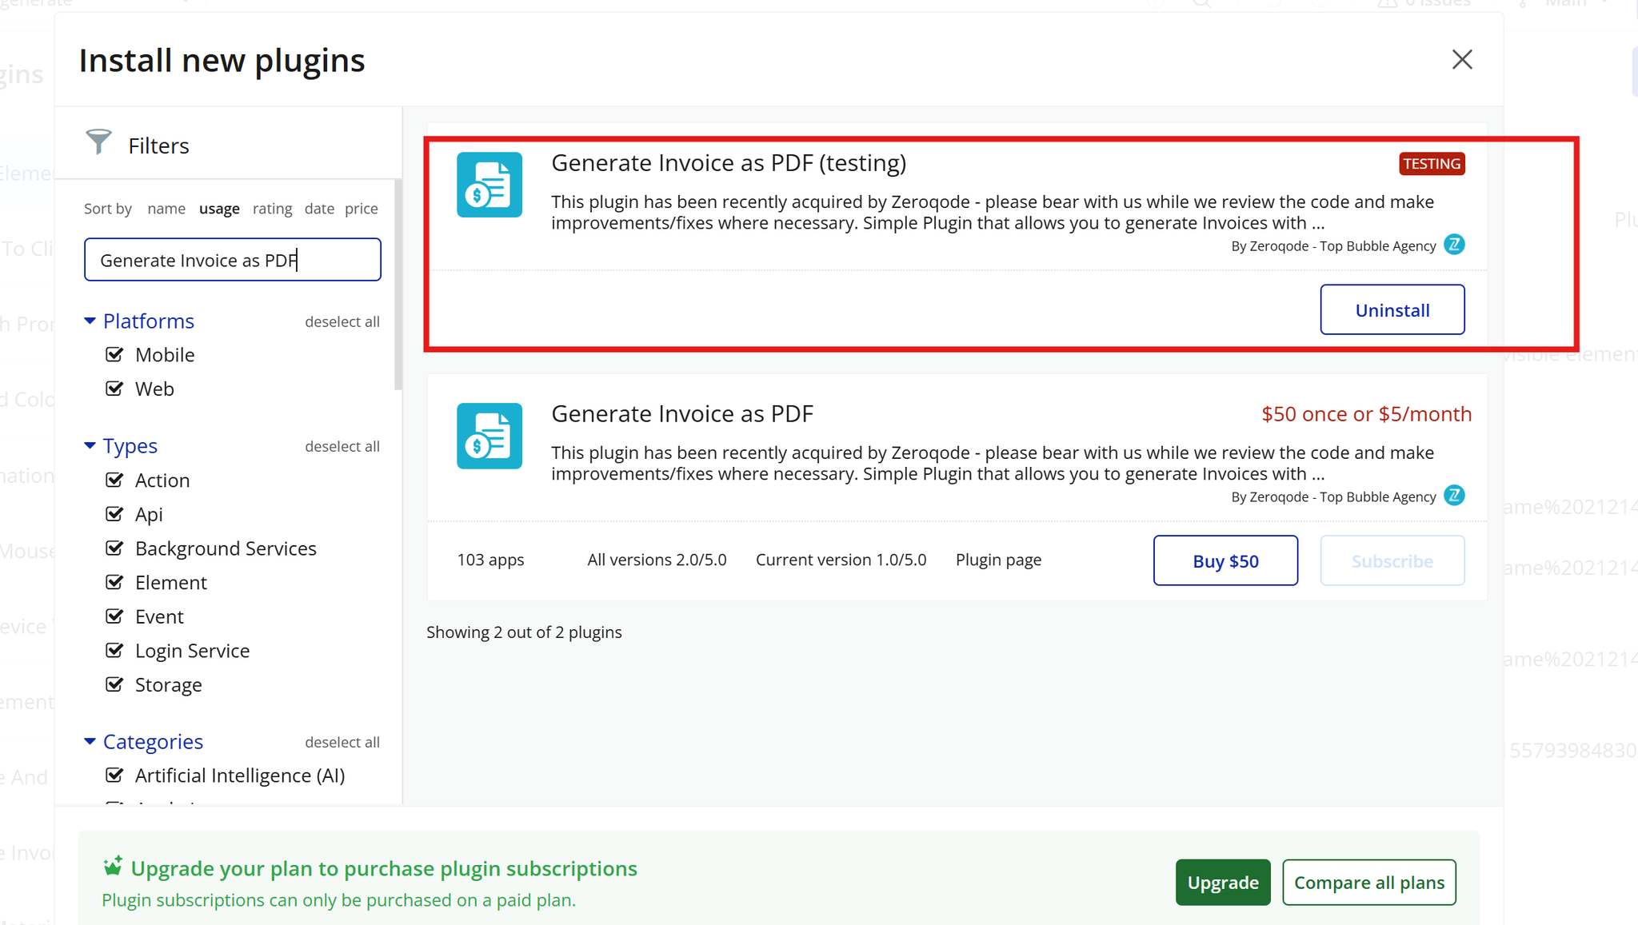1638x925 pixels.
Task: Click Zeroqode badge on paid plugin
Action: pyautogui.click(x=1454, y=496)
